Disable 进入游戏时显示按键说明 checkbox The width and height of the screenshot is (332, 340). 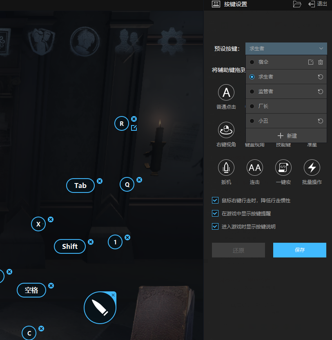click(215, 226)
